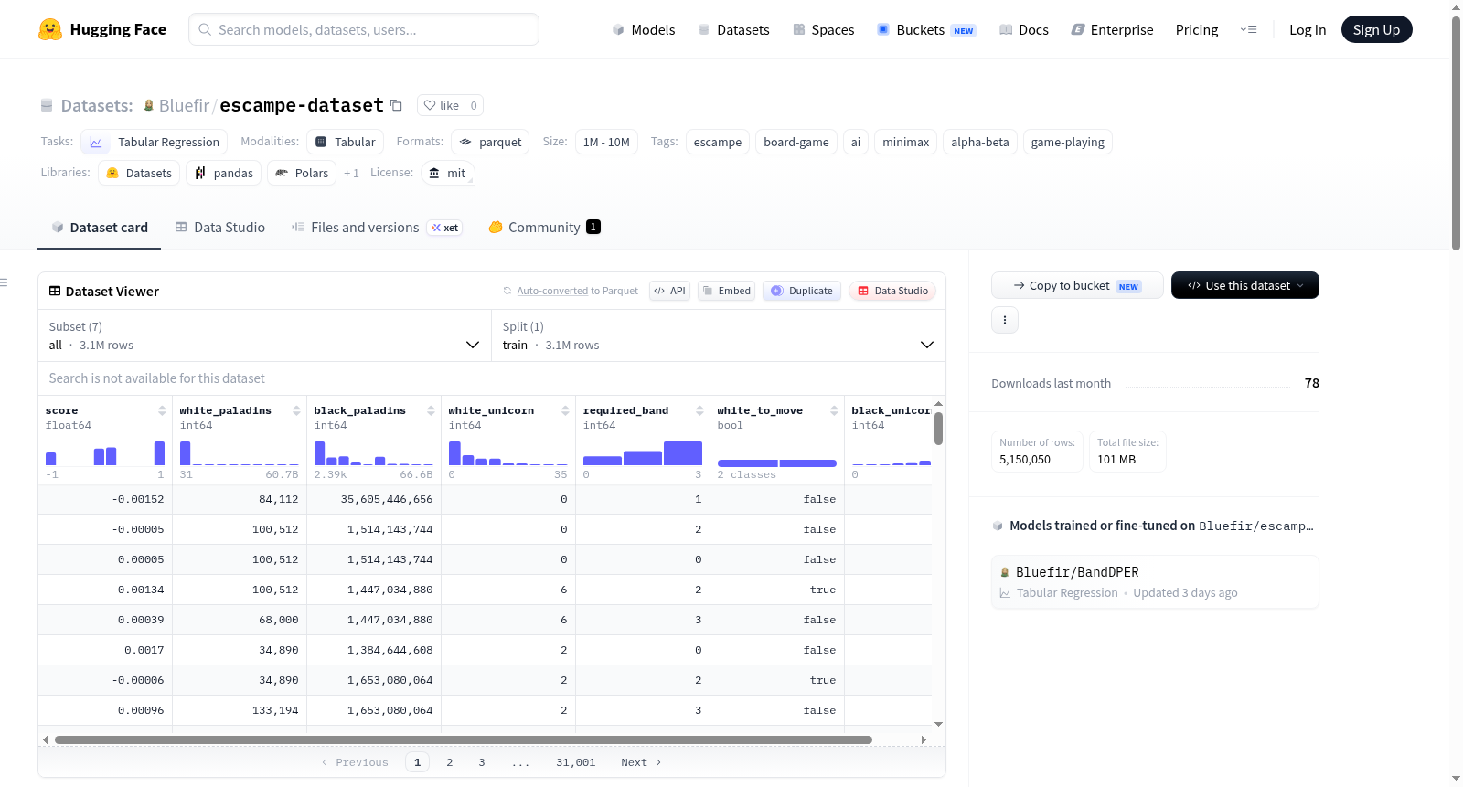Screen dimensions: 1463x787
Task: Sort required_band column using sort arrows
Action: point(699,410)
